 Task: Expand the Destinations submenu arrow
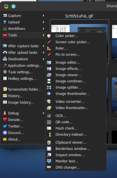pyautogui.click(x=44, y=59)
